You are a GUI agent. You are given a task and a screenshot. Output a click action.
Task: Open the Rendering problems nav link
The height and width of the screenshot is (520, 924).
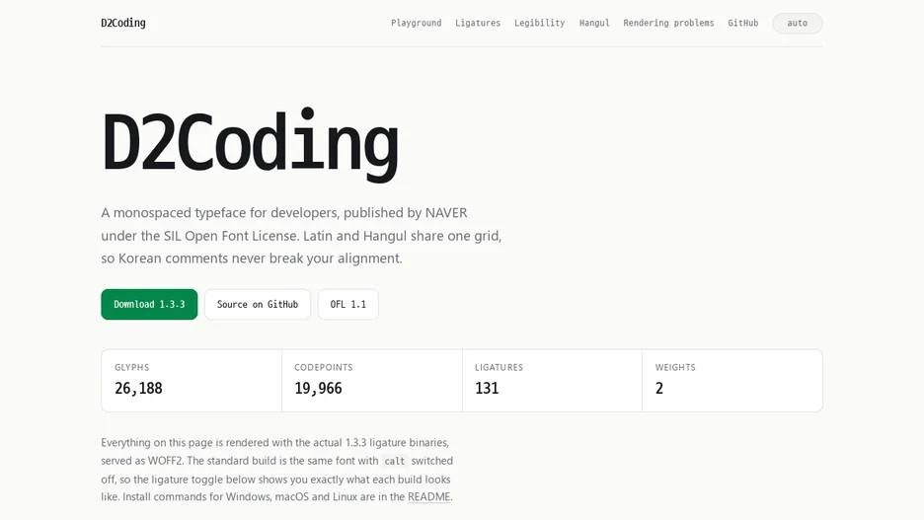(x=668, y=23)
